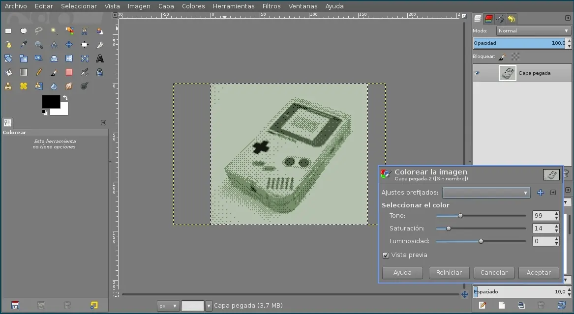Open the Filtros menu

point(272,6)
